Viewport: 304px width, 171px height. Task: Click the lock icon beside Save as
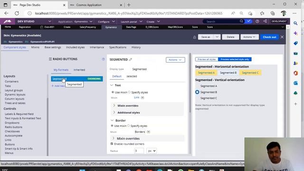point(194,37)
